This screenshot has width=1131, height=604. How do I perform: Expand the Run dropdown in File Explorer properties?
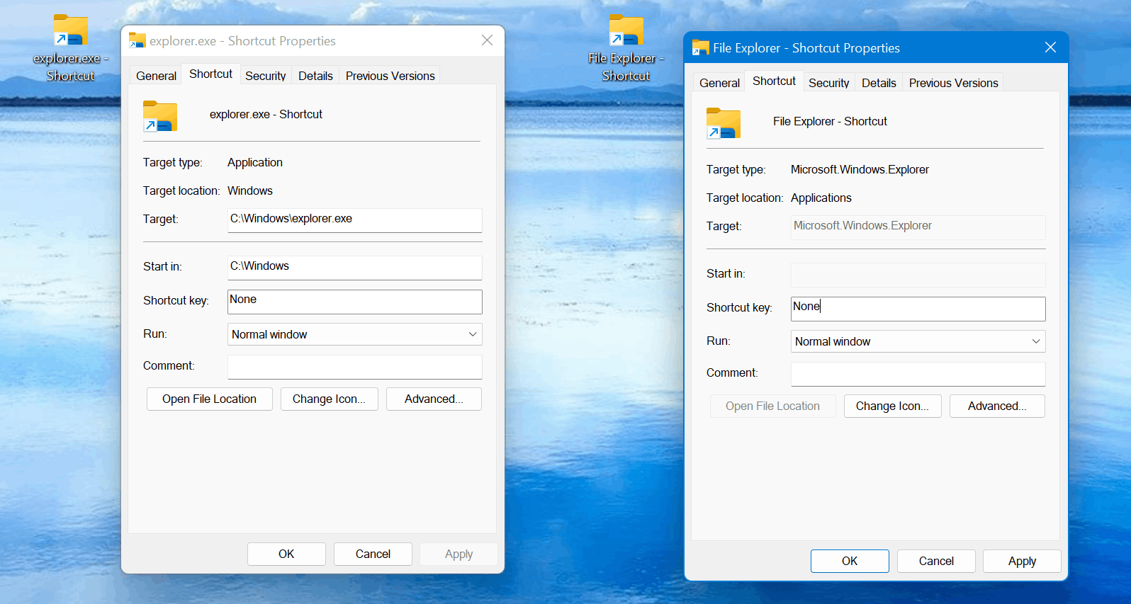(x=918, y=341)
